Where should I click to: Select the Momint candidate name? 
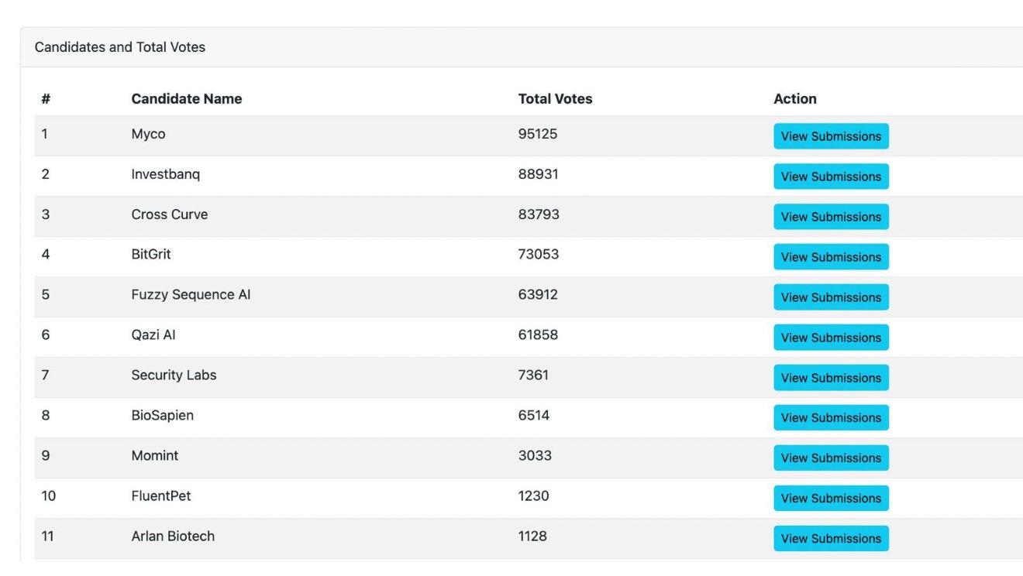[154, 455]
